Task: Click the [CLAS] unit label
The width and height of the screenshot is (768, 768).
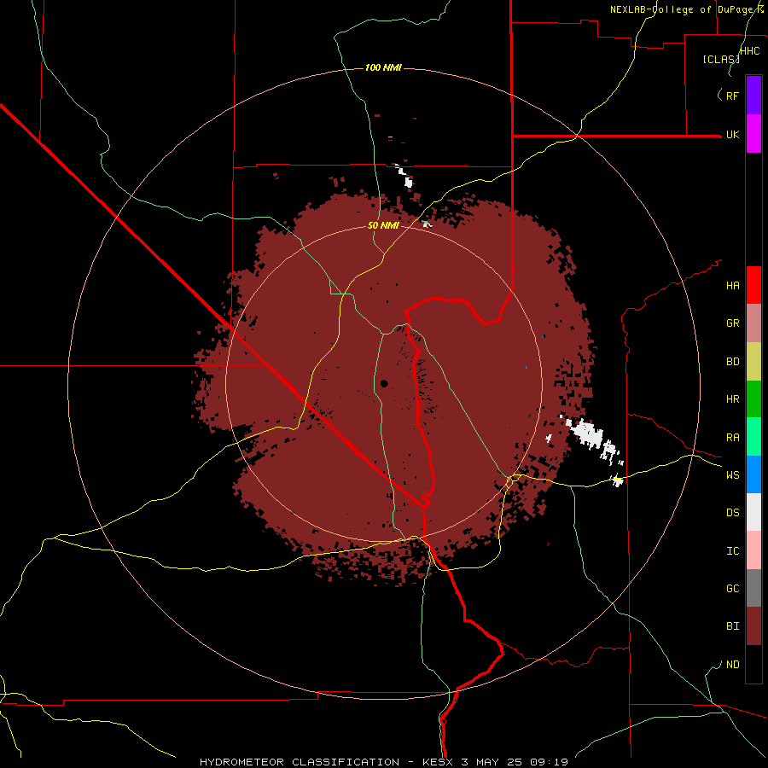Action: click(721, 59)
